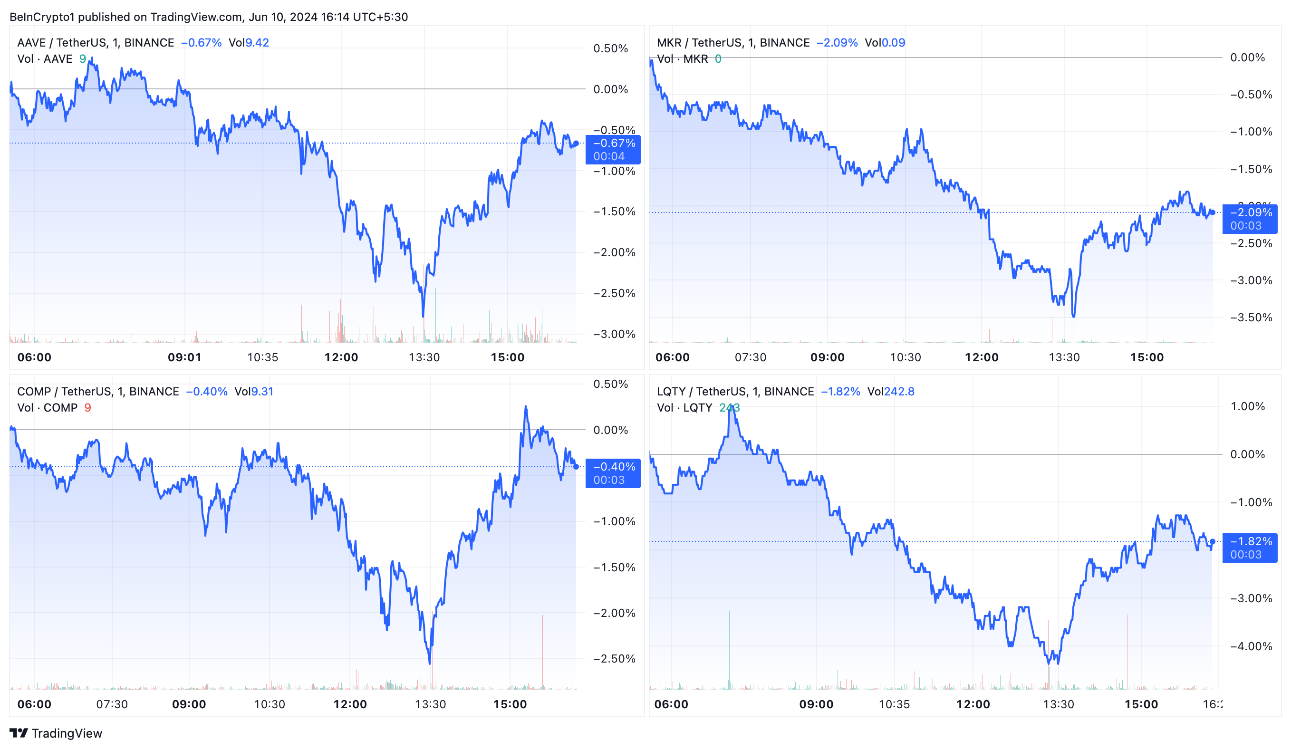Click the Vol · LQTY indicator label
This screenshot has height=750, width=1291.
click(684, 408)
